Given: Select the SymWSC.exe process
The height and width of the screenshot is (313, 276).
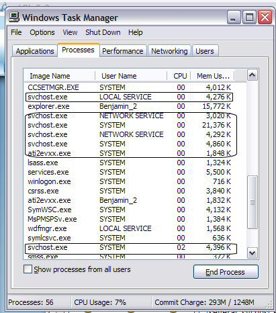Looking at the screenshot, I should click(135, 210).
